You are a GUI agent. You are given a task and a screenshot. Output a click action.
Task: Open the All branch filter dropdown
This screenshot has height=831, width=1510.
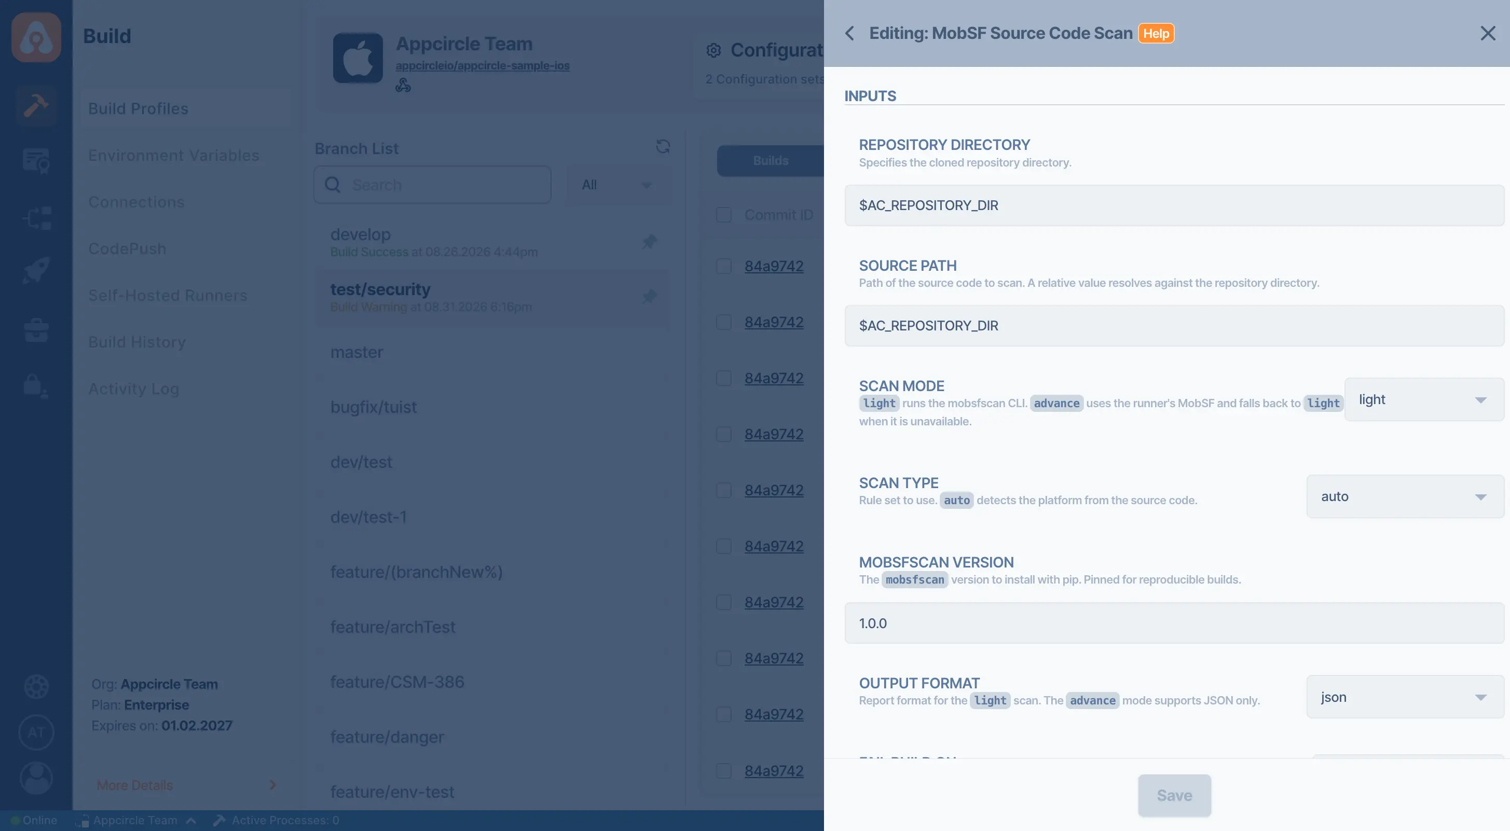pyautogui.click(x=618, y=185)
